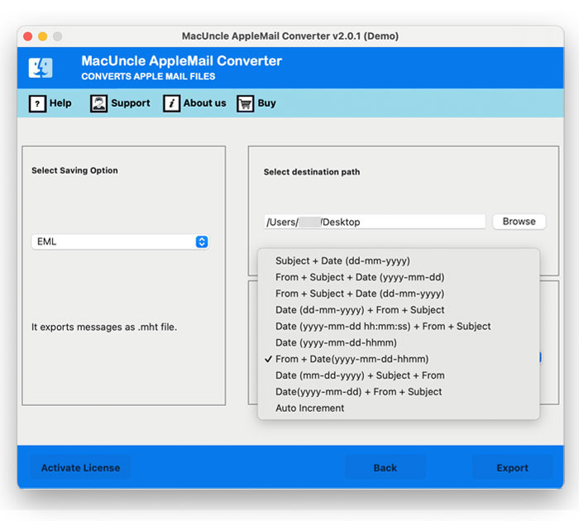Click the Support person icon
Viewport: 579px width, 521px height.
98,103
